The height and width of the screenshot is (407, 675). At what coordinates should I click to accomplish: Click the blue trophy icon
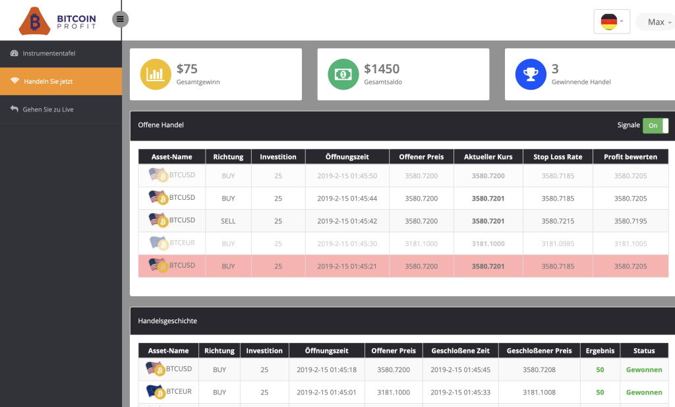pyautogui.click(x=531, y=74)
